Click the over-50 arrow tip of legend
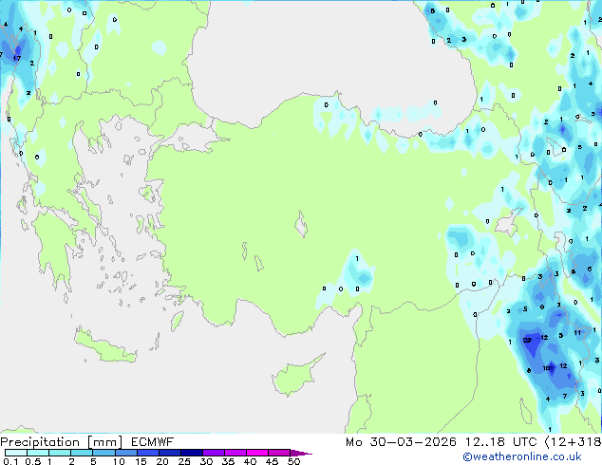 tap(301, 453)
